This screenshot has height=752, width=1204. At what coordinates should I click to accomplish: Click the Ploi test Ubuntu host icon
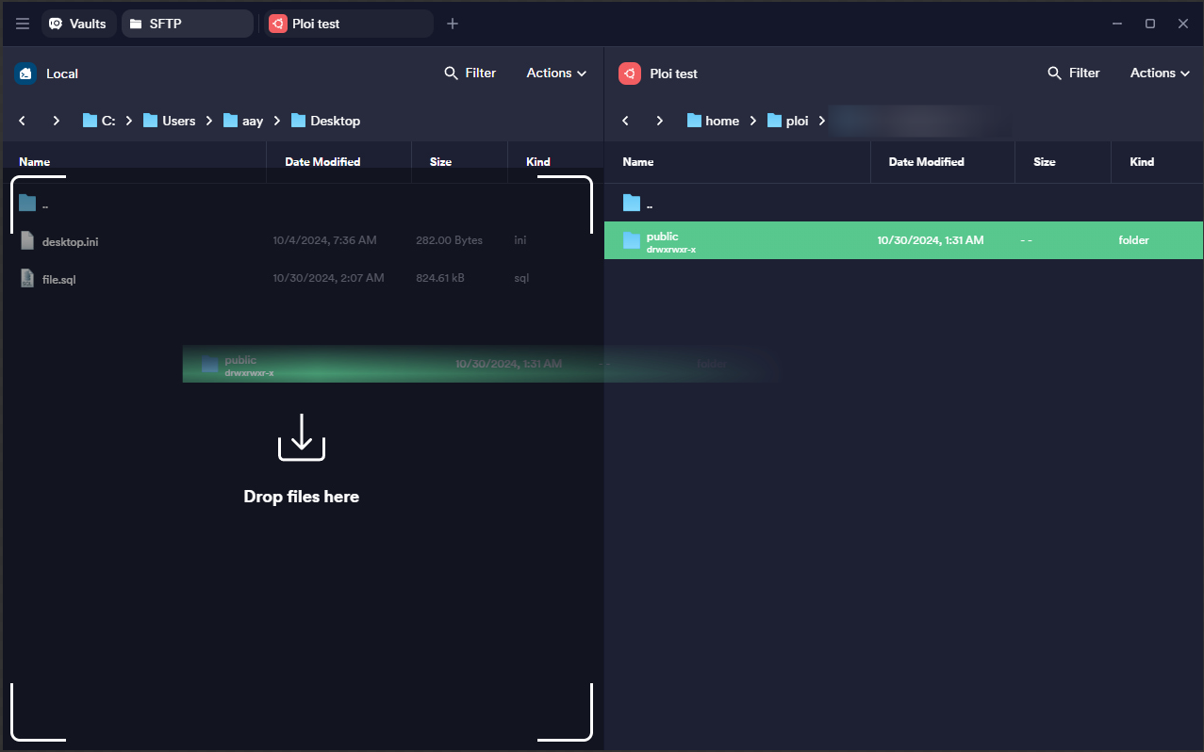630,74
